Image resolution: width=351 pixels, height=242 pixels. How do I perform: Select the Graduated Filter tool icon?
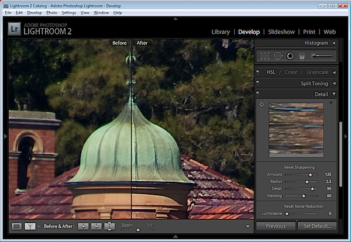(x=302, y=56)
